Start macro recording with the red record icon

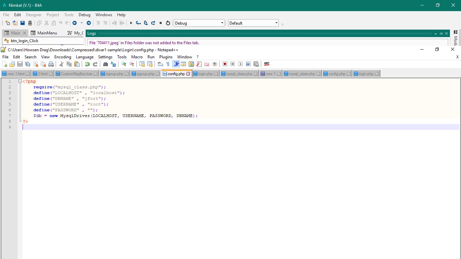tap(225, 64)
